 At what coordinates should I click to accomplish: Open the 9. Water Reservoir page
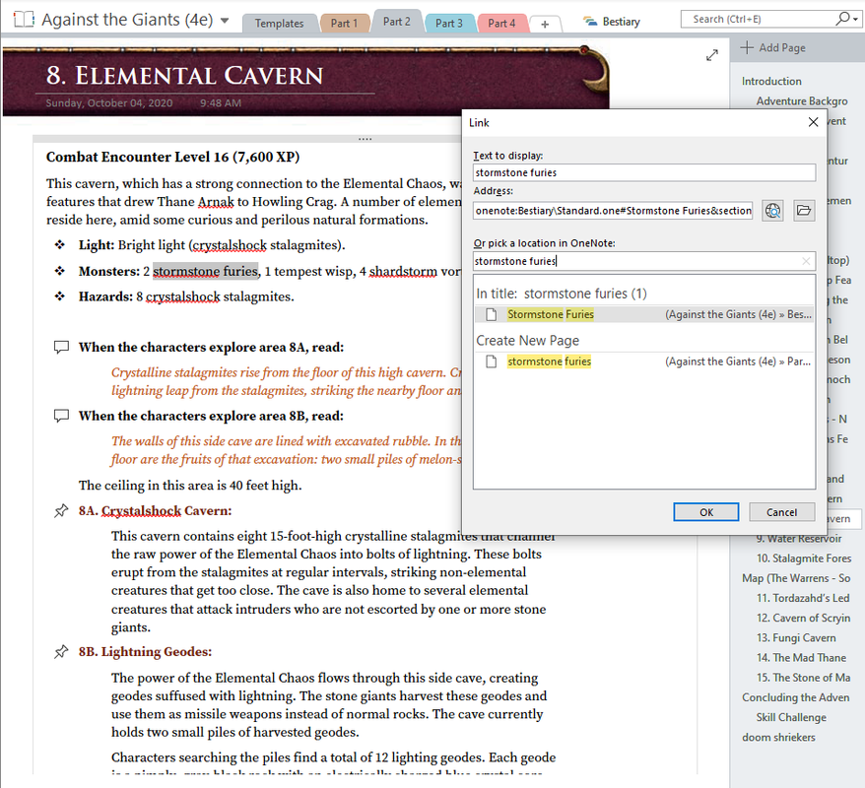pyautogui.click(x=799, y=538)
